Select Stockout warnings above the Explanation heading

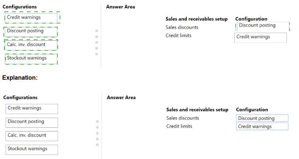[31, 58]
